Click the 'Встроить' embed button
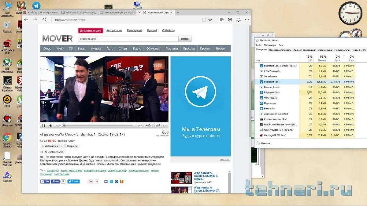This screenshot has height=206, width=367. tap(72, 146)
